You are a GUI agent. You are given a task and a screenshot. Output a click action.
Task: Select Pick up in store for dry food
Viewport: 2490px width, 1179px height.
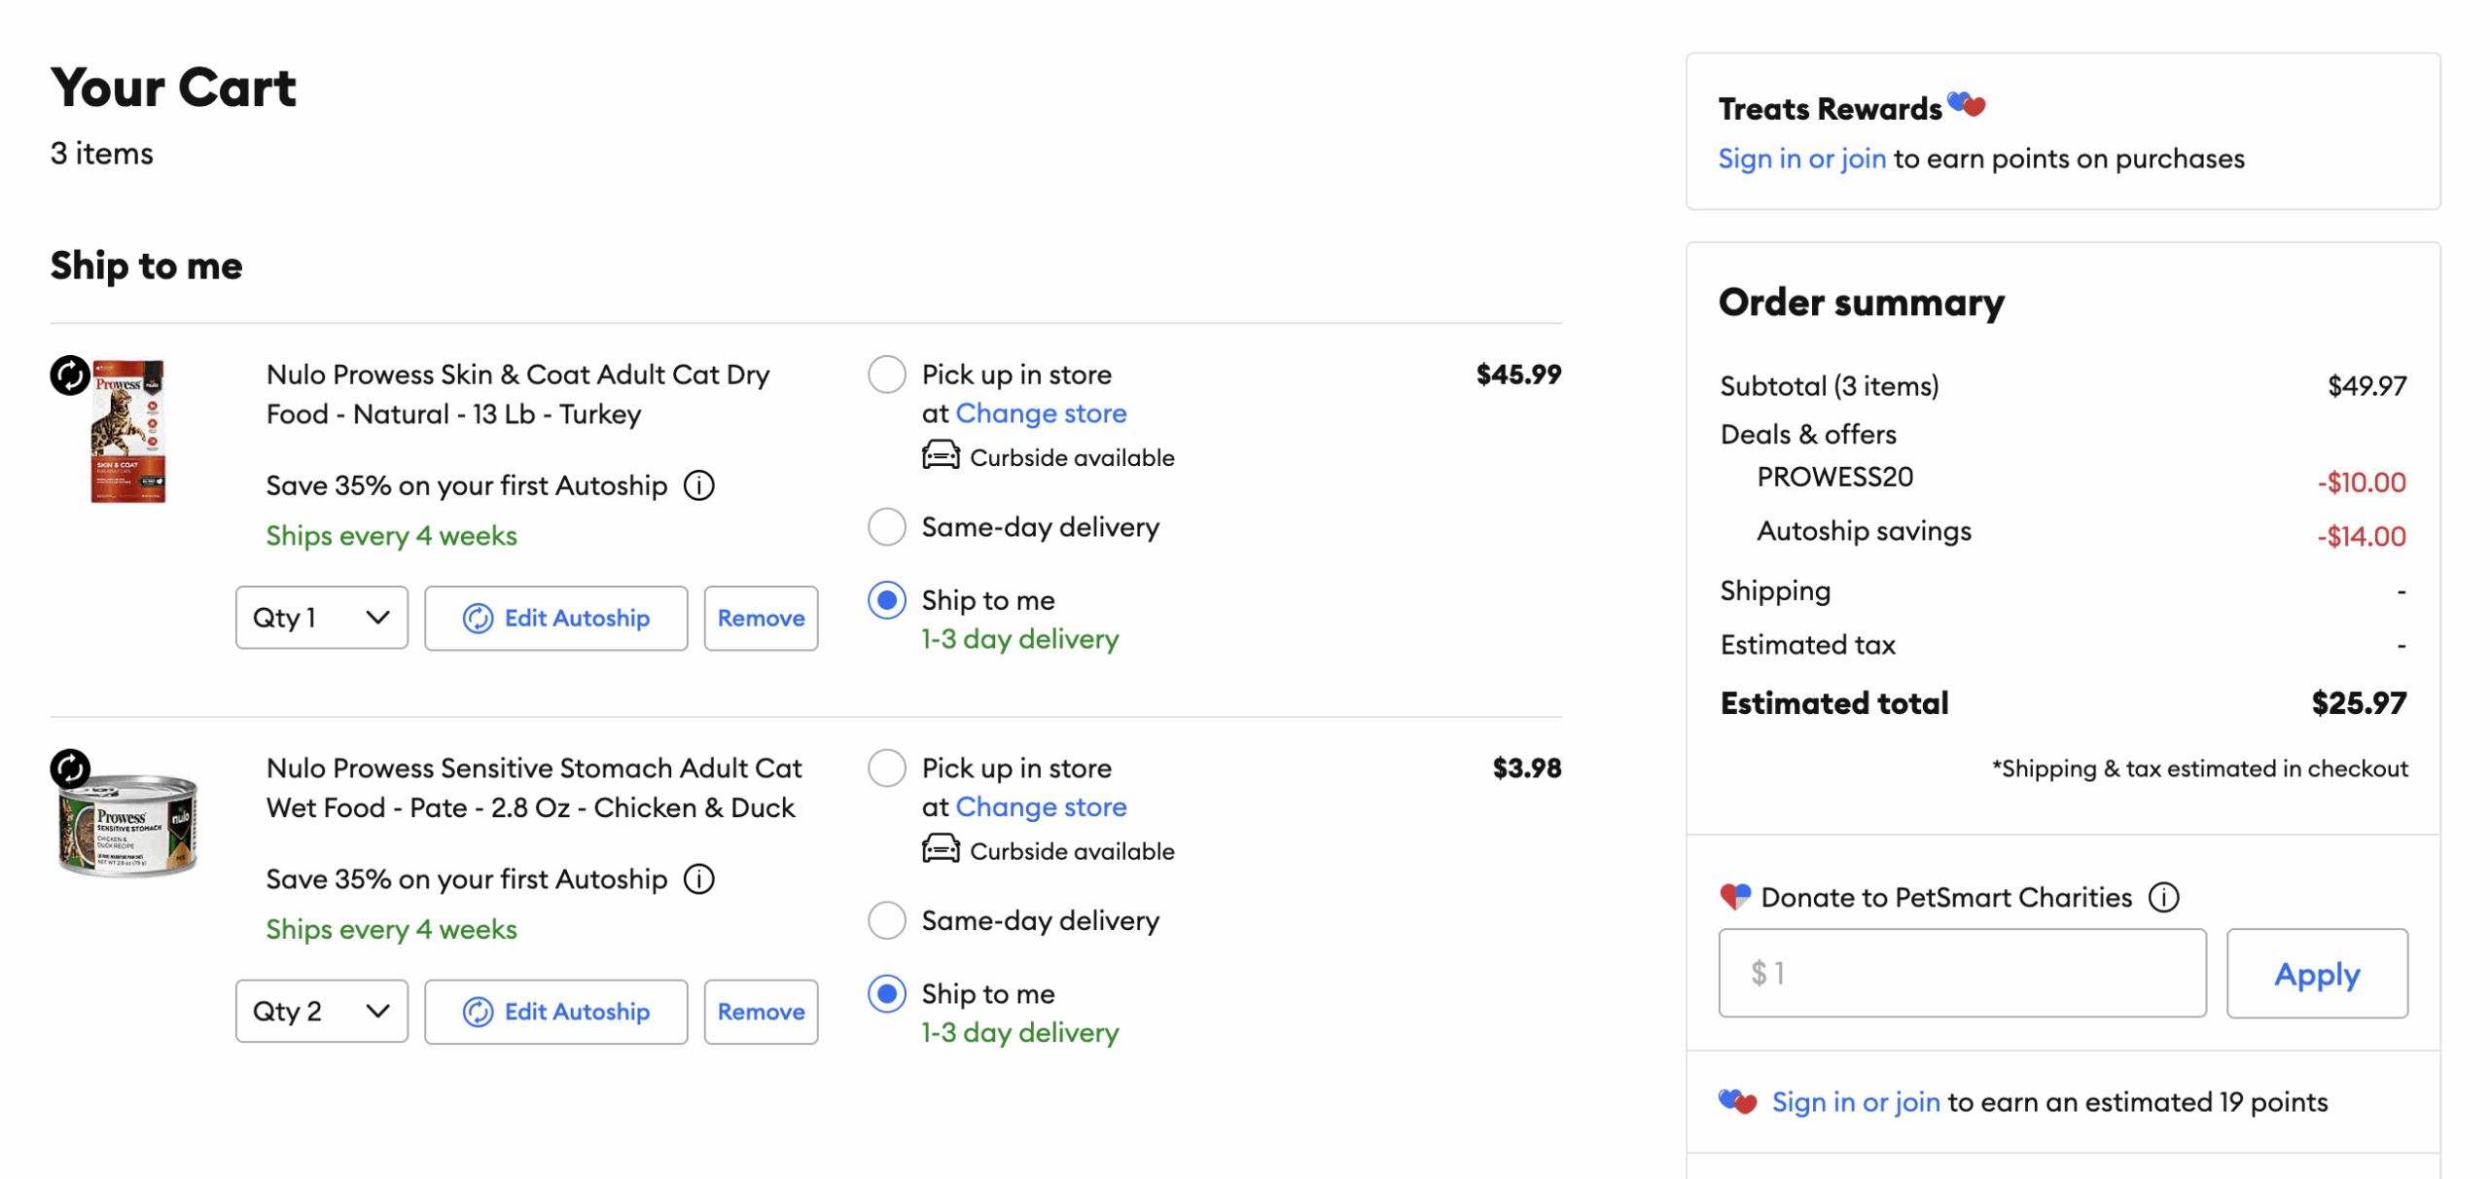(x=886, y=375)
